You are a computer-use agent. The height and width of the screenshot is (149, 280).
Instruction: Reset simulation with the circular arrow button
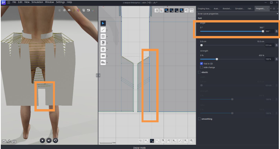tap(55, 140)
